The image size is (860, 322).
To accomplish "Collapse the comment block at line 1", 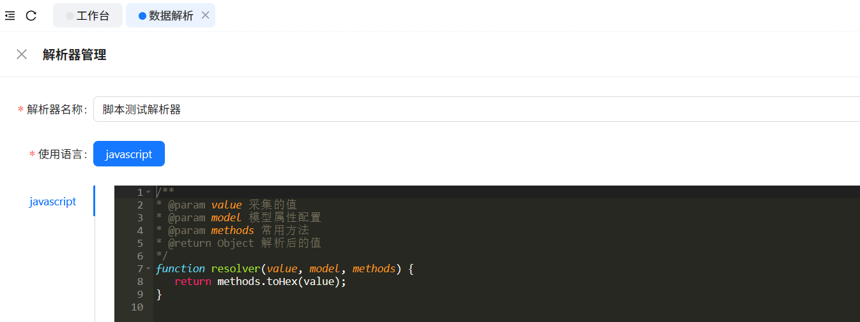I will (x=148, y=192).
